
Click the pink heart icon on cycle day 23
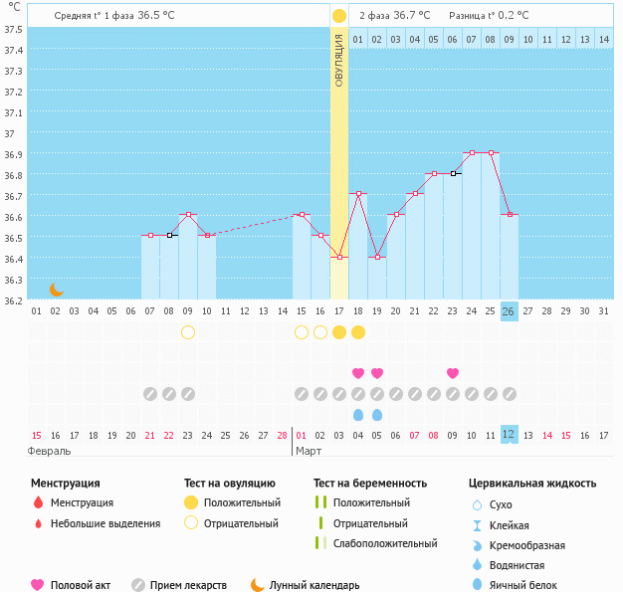(453, 373)
